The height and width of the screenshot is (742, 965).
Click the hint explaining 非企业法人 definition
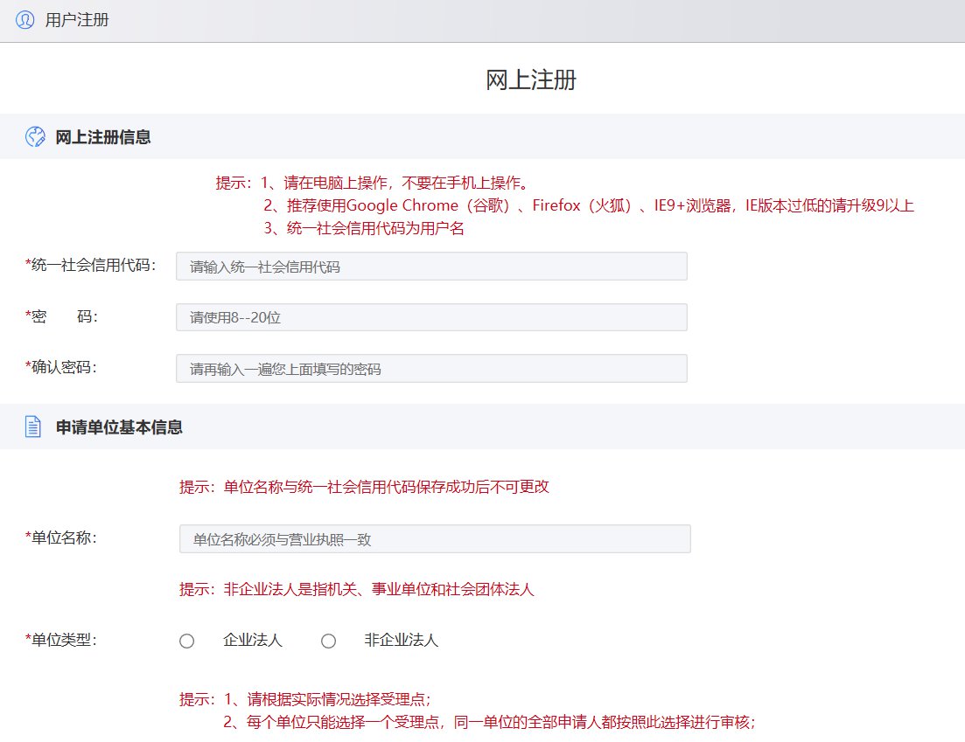click(357, 589)
